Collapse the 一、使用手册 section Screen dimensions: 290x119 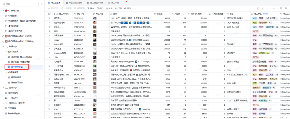[3, 11]
